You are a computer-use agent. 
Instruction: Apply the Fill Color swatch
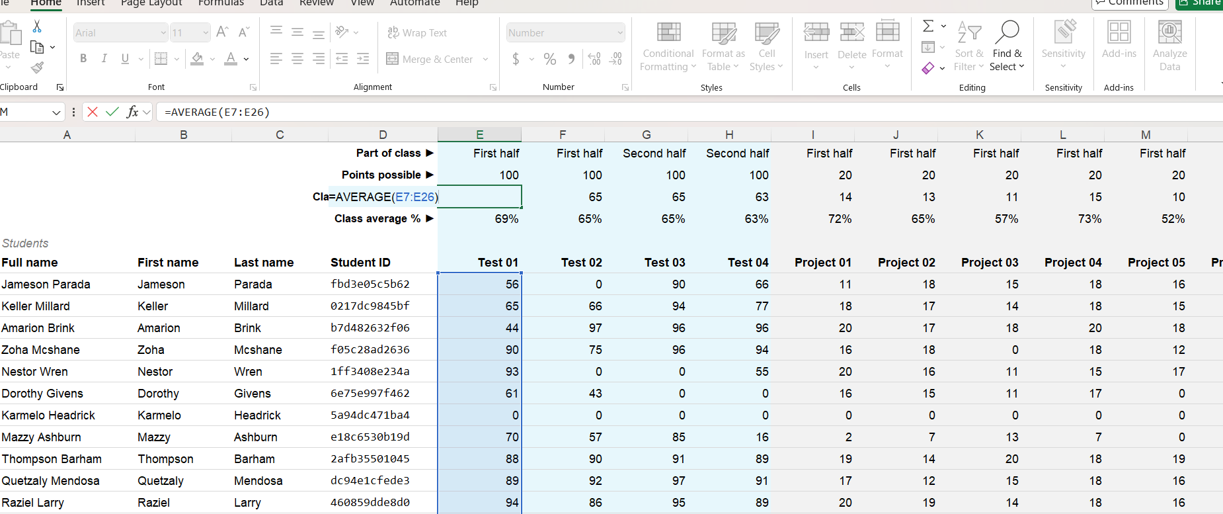[x=197, y=59]
